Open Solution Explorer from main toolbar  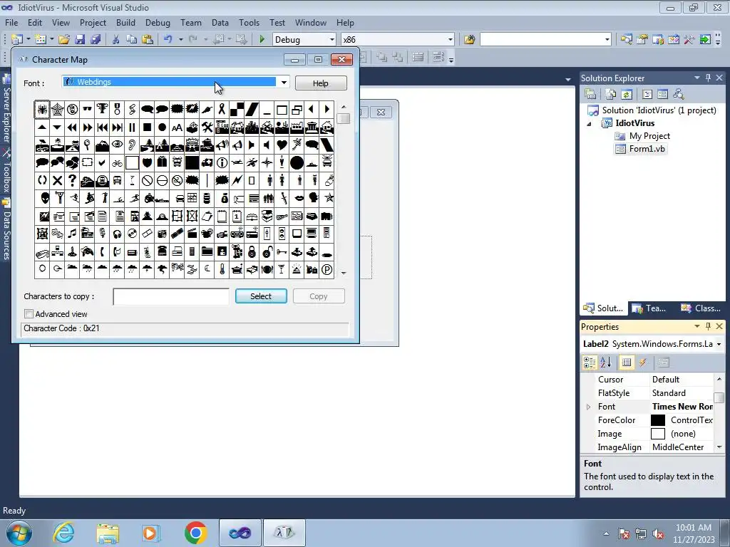click(x=627, y=40)
